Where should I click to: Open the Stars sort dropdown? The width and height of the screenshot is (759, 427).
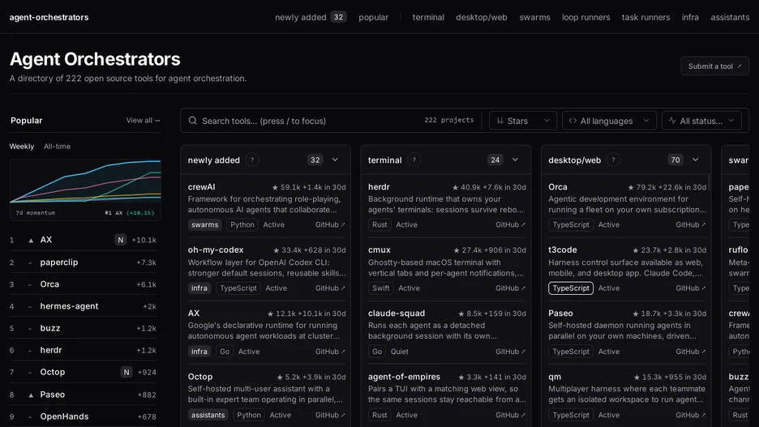[x=523, y=121]
